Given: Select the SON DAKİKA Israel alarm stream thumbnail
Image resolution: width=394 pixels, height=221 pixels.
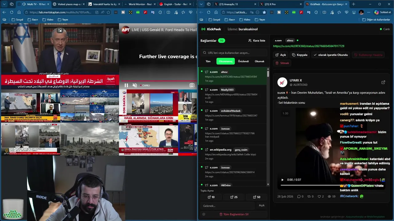Looking at the screenshot, I should tap(149, 106).
